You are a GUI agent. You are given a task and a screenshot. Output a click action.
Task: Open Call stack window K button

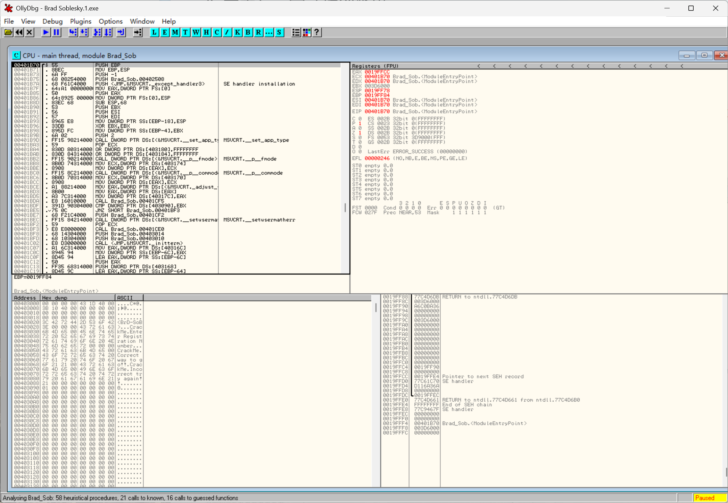click(238, 32)
